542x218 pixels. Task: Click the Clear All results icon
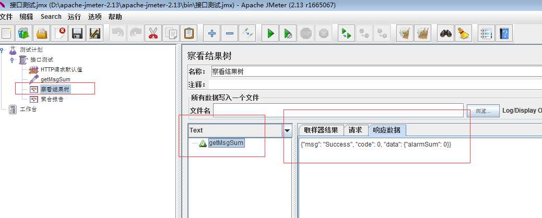(x=422, y=33)
